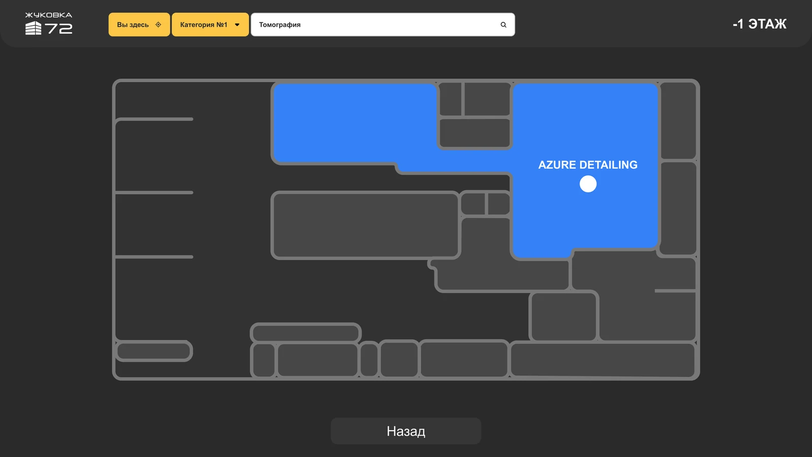Screen dimensions: 812x457
Task: Click the magnifier search icon
Action: coord(503,24)
